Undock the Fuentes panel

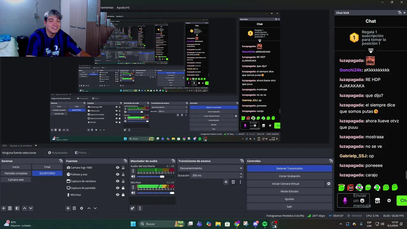point(125,161)
